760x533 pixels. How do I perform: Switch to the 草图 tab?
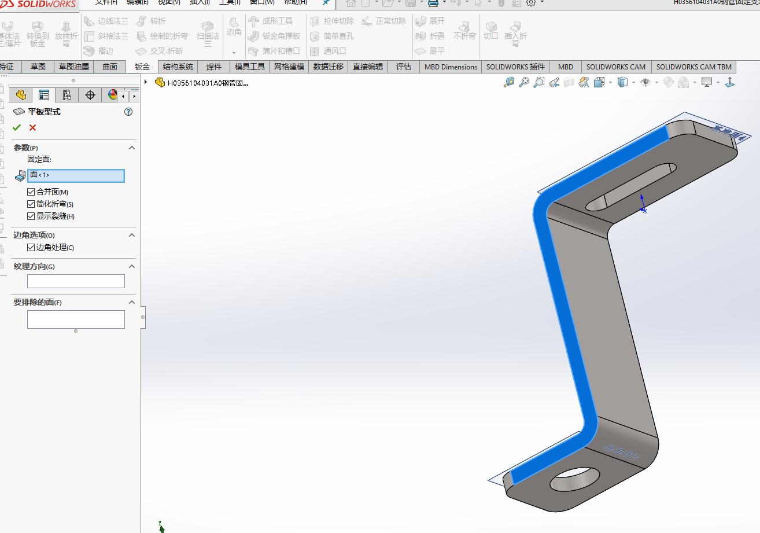pos(38,67)
